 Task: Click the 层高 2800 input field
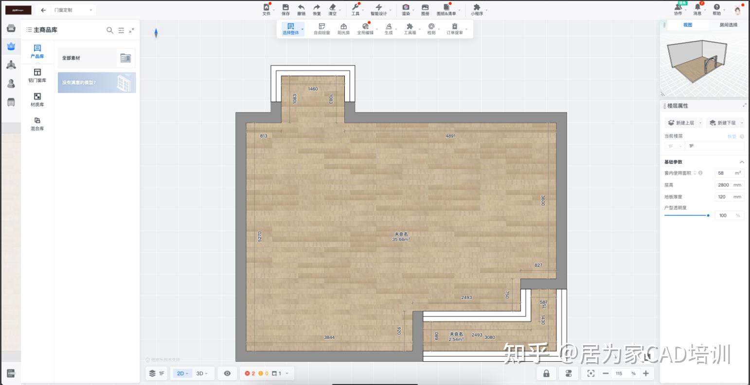coord(730,185)
